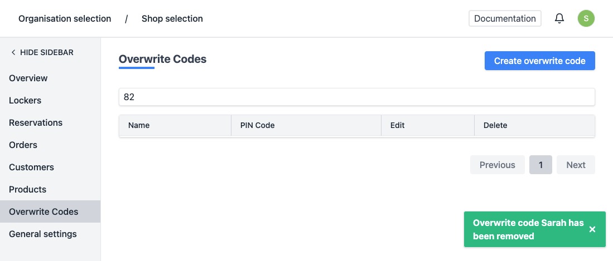The height and width of the screenshot is (261, 613).
Task: Open the Documentation link
Action: click(x=505, y=18)
